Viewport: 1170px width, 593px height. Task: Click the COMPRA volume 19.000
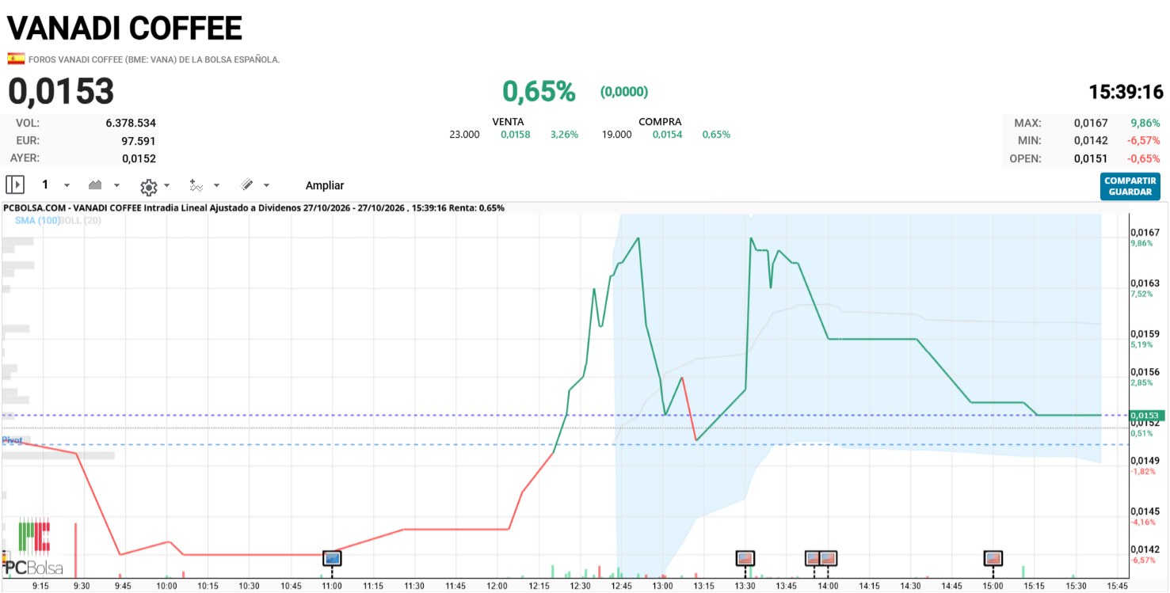click(617, 135)
